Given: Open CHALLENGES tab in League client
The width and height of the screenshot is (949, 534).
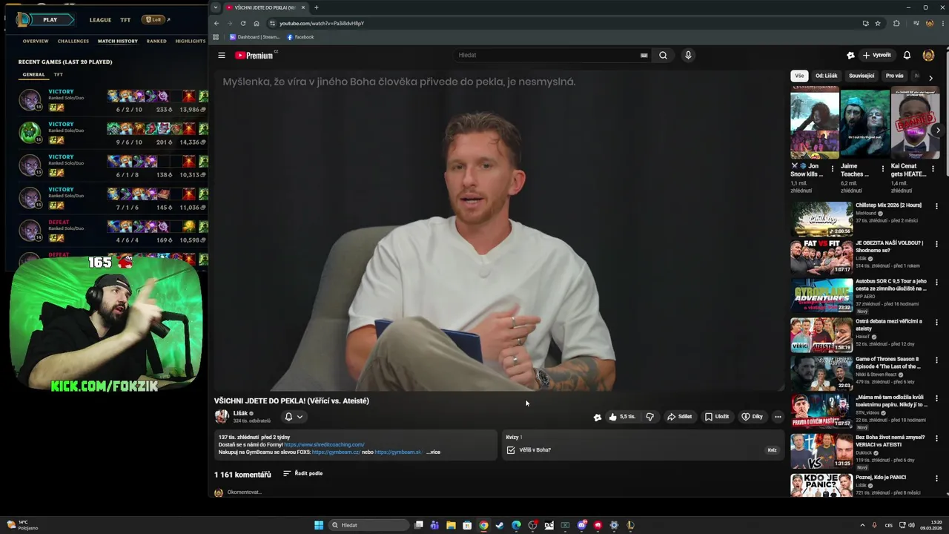Looking at the screenshot, I should [x=73, y=42].
